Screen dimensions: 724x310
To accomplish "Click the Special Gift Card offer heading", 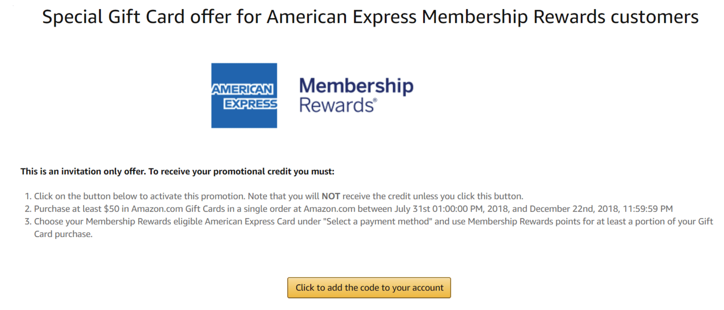I will click(x=370, y=17).
